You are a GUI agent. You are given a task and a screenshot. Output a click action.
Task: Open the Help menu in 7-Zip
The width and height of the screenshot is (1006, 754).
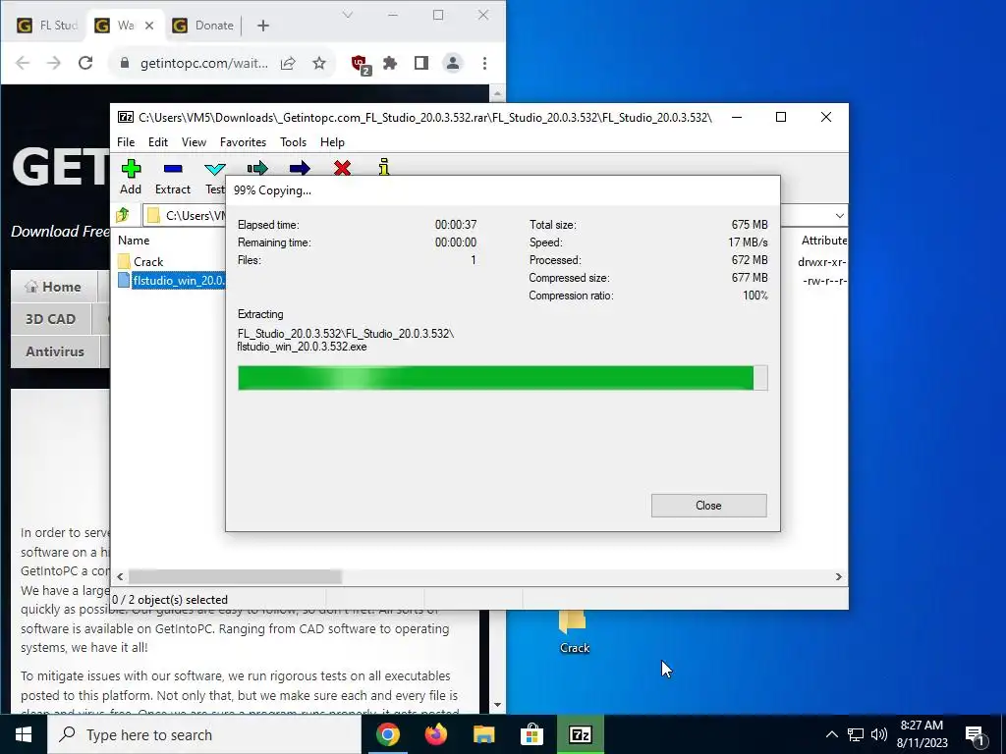click(332, 141)
